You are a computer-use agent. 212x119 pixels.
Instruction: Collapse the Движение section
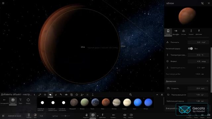click(207, 81)
